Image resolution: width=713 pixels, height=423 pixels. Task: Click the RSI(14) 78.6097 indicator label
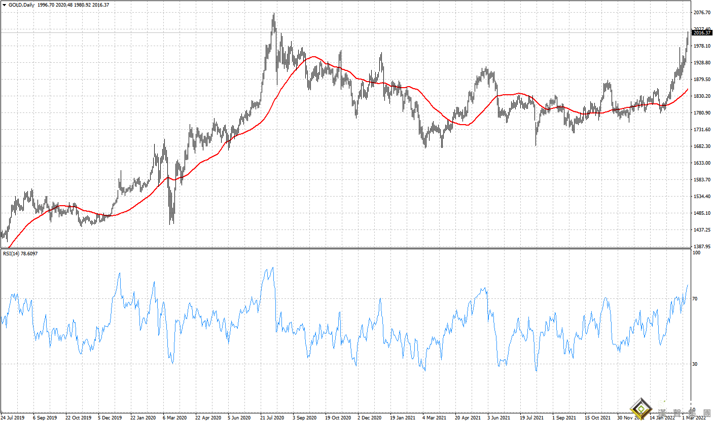[x=20, y=253]
